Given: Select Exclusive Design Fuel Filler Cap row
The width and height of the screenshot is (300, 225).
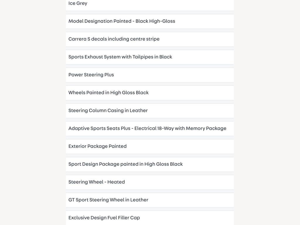Looking at the screenshot, I should tap(150, 218).
